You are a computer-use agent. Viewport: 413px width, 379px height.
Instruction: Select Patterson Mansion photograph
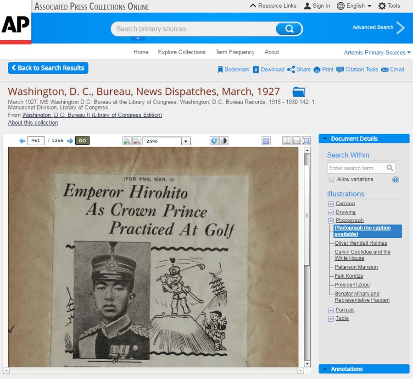click(356, 267)
